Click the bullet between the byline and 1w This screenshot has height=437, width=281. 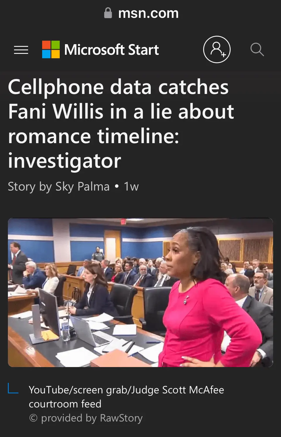[x=117, y=186]
